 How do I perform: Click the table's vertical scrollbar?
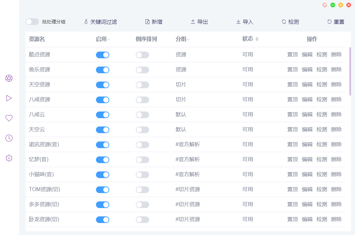pos(350,71)
